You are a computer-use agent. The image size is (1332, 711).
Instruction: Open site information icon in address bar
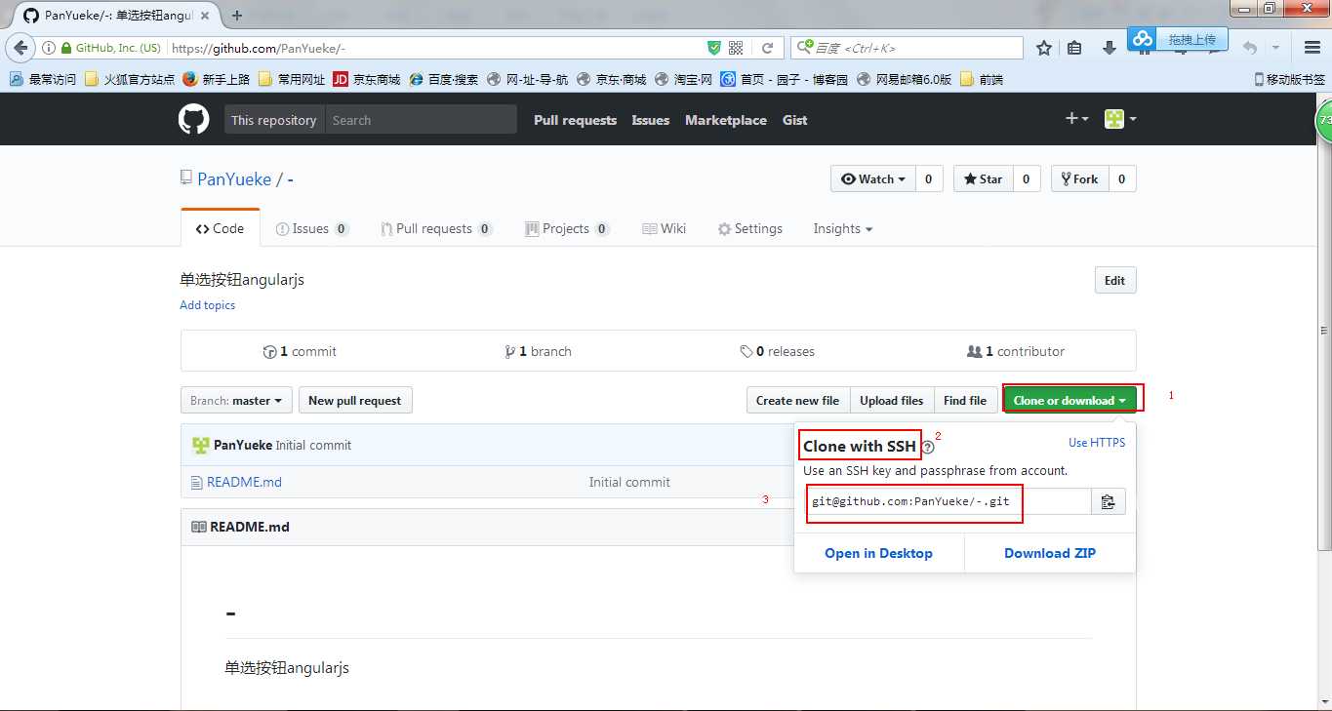(48, 48)
